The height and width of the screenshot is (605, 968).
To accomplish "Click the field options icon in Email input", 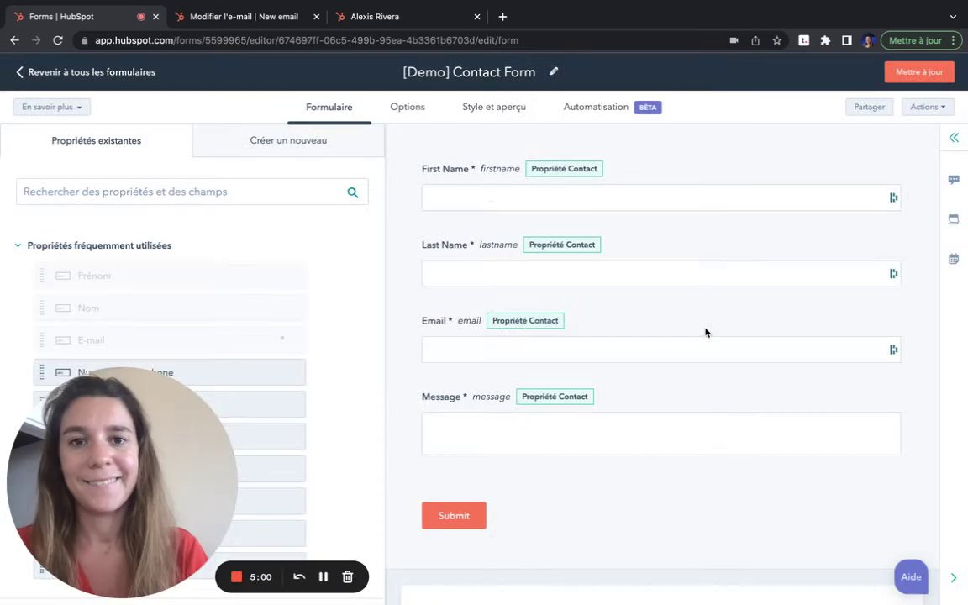I will pyautogui.click(x=893, y=350).
